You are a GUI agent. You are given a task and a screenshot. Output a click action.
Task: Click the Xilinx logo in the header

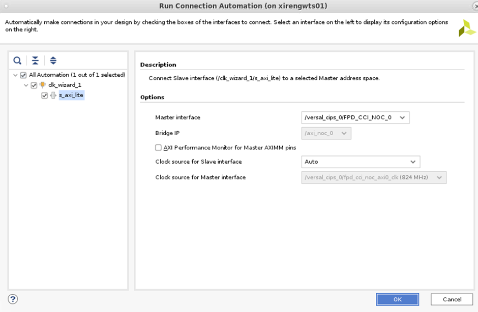click(x=467, y=28)
